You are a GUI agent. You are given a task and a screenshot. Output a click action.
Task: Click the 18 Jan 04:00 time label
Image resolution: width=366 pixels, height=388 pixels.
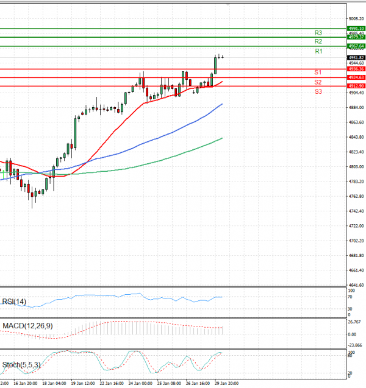[x=54, y=383]
